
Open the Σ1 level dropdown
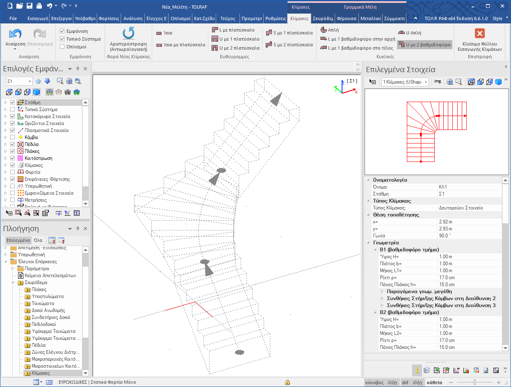point(30,82)
